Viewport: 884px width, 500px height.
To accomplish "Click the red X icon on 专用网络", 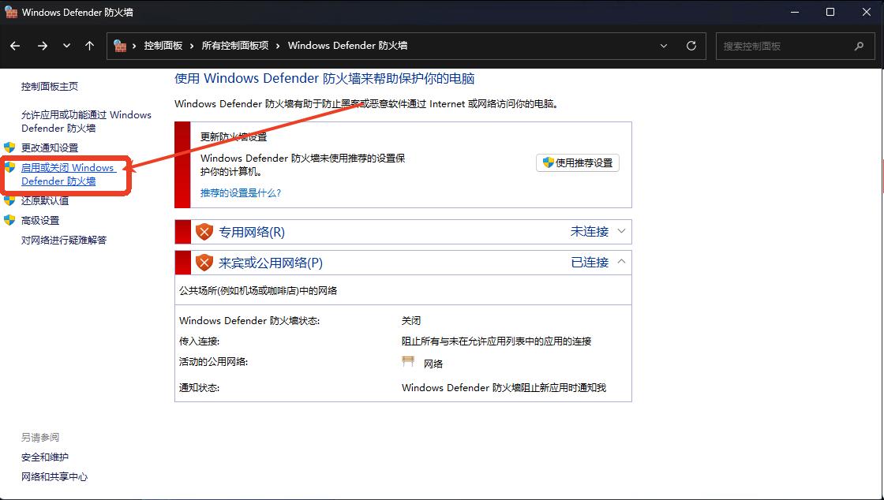I will (x=204, y=231).
